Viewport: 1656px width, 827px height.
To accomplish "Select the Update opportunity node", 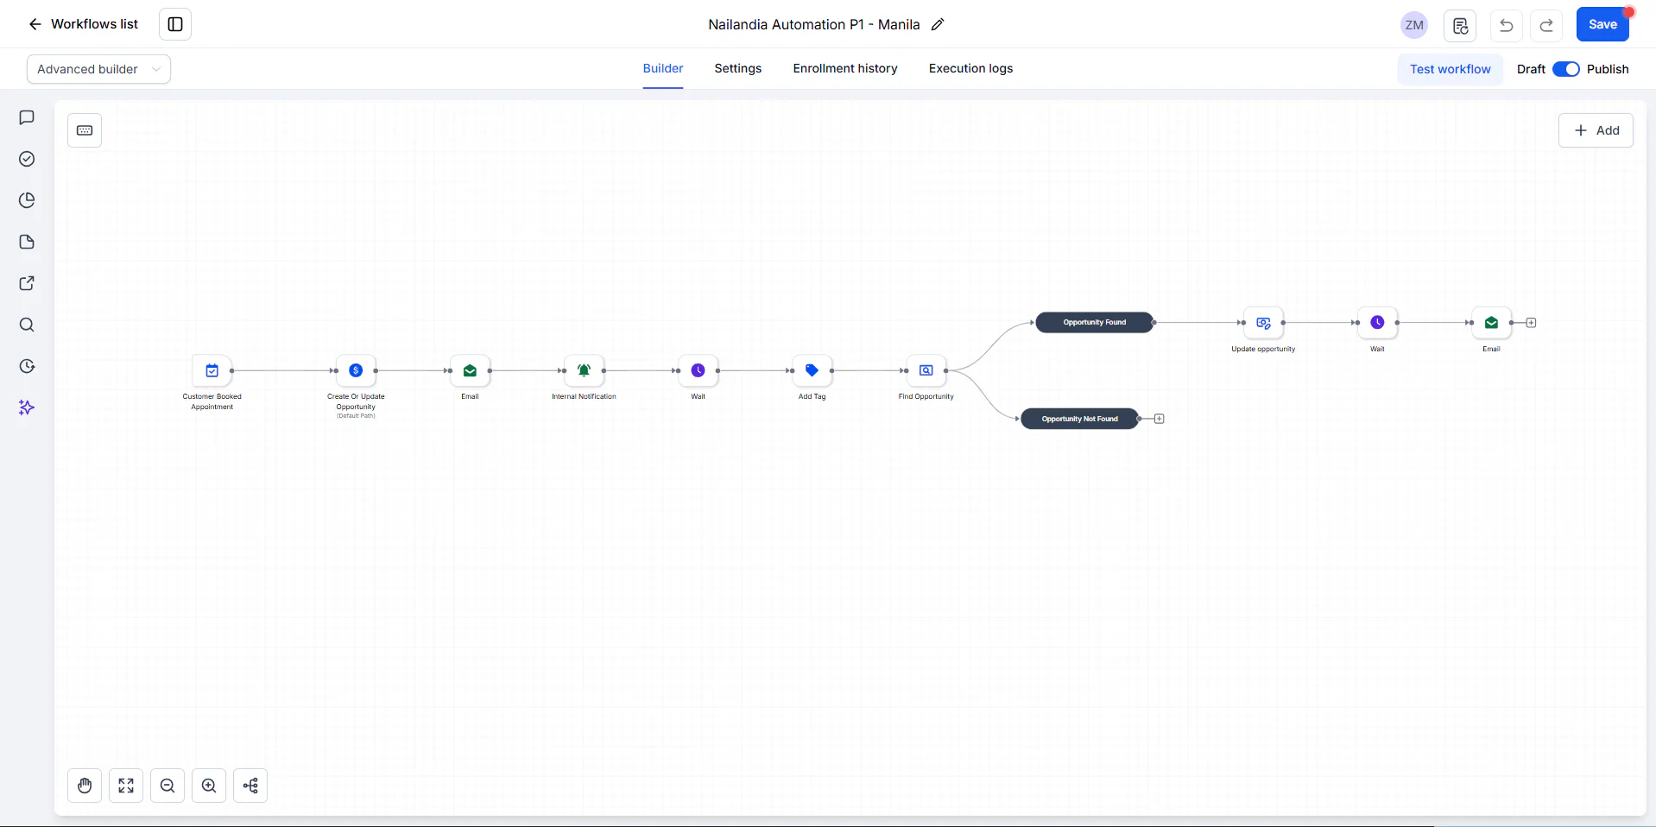I will click(x=1263, y=323).
